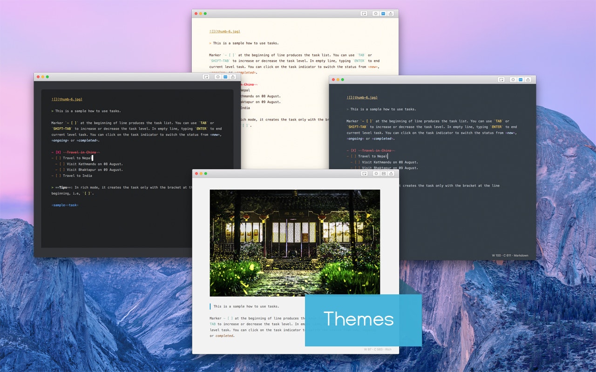
Task: Click the circle theme icon in the cream top window
Action: point(376,13)
